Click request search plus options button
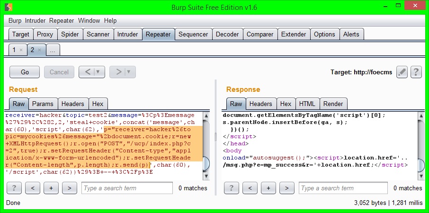The image size is (429, 213). pos(51,188)
